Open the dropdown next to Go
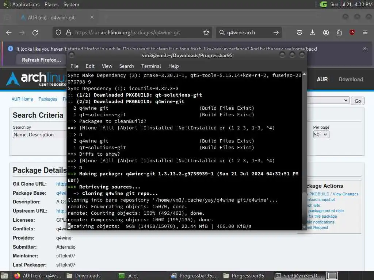 click(328, 101)
